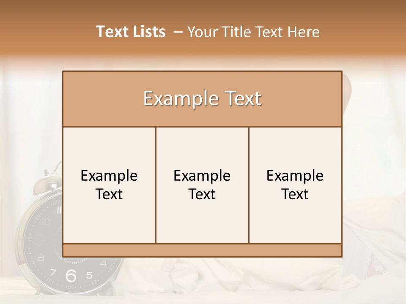
Task: Click the large 'Example Text' header cell
Action: coord(202,99)
